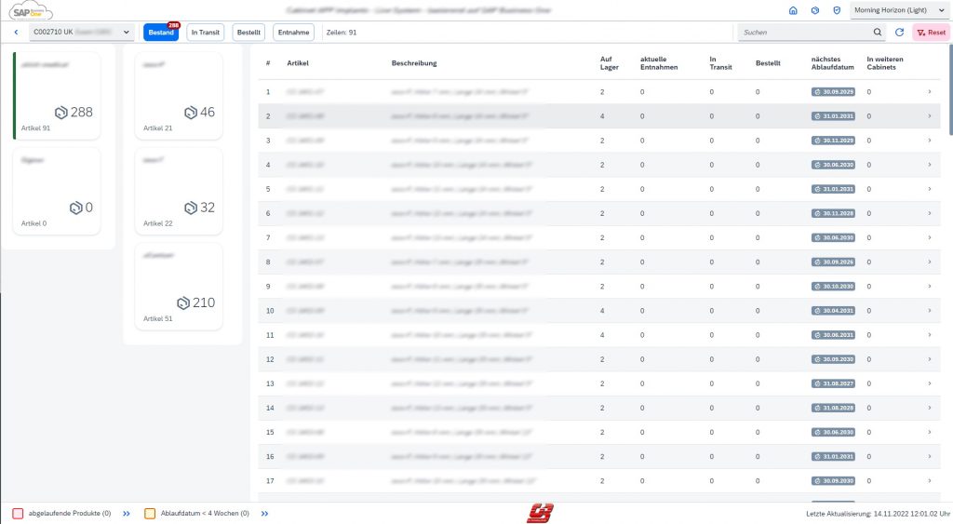The width and height of the screenshot is (953, 524).
Task: Open the Bestellt view
Action: (x=248, y=33)
